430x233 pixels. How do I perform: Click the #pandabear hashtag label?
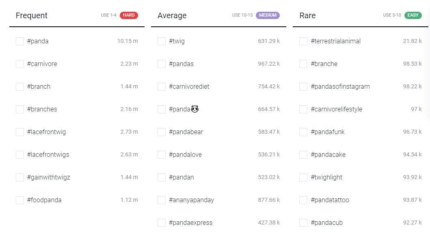[x=186, y=132]
